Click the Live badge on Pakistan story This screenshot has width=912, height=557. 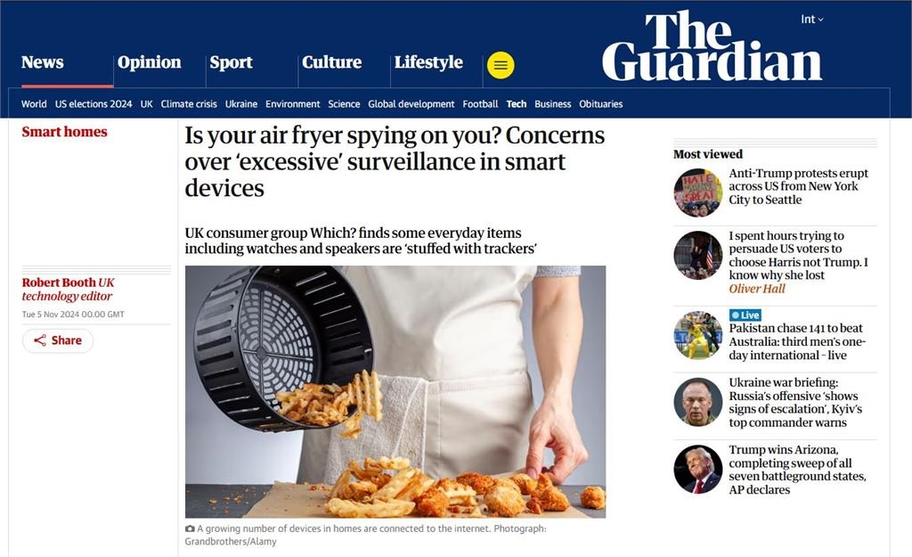tap(745, 315)
